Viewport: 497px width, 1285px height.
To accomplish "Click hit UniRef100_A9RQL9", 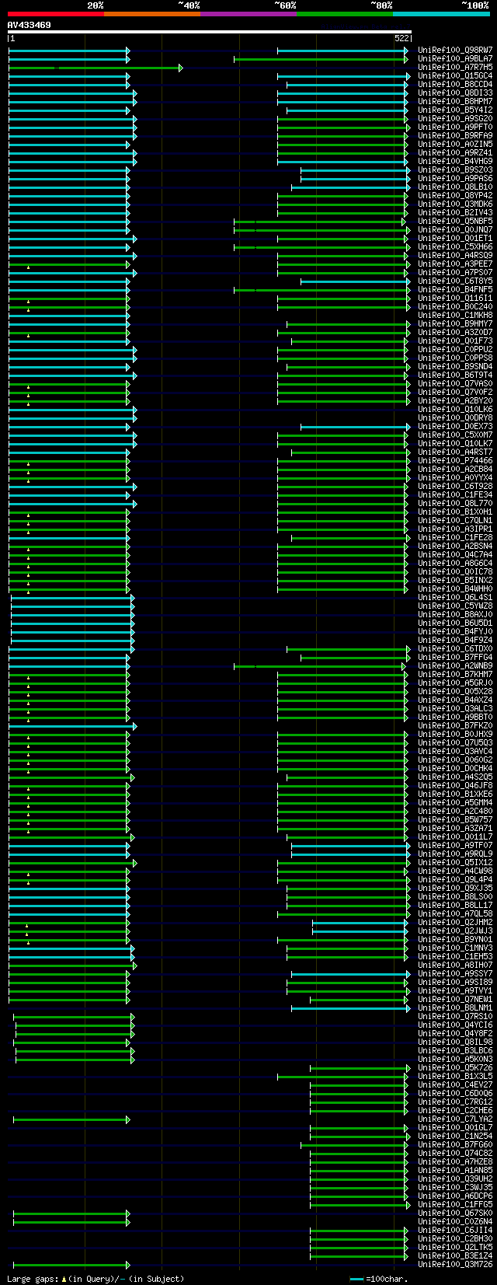I will (455, 854).
